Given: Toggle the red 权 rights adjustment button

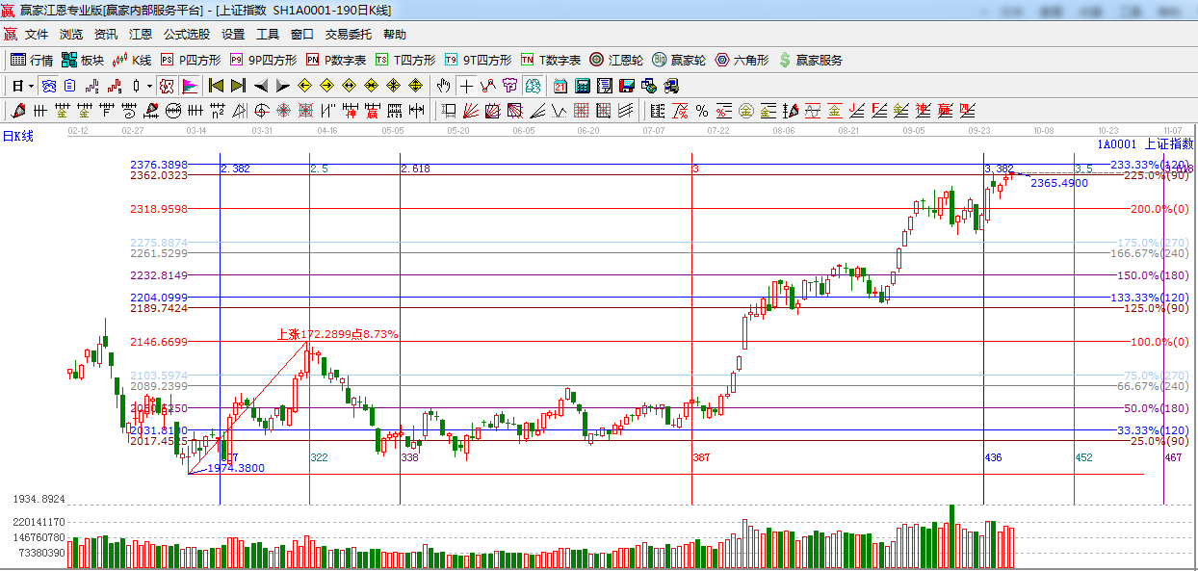Looking at the screenshot, I should [x=167, y=86].
